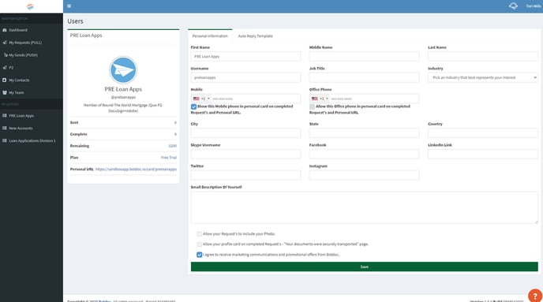The image size is (543, 302).
Task: Toggle Allow Office phone in personal card checkbox
Action: click(x=312, y=107)
